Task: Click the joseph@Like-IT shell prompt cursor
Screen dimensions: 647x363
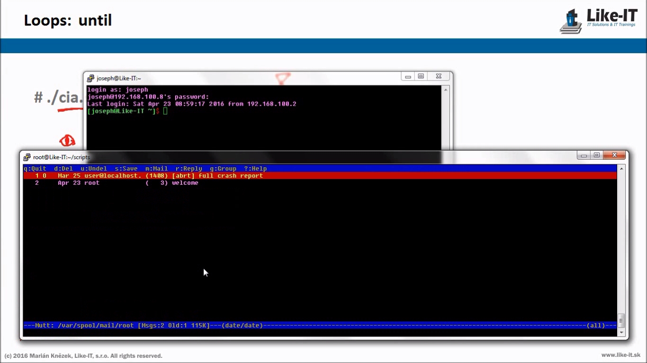Action: click(x=165, y=111)
